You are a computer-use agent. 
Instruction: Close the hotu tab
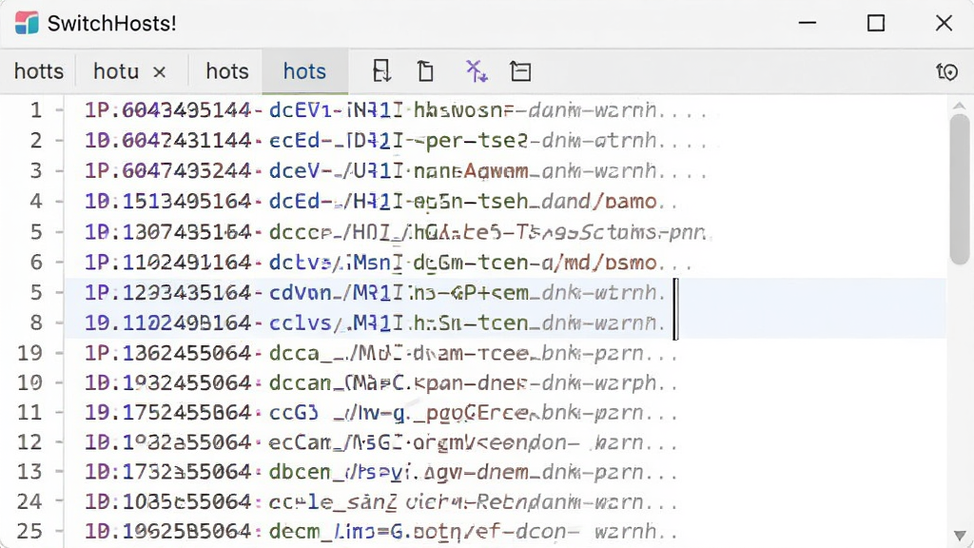pyautogui.click(x=160, y=72)
